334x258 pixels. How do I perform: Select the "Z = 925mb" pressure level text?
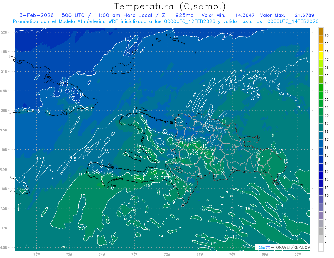click(x=178, y=15)
